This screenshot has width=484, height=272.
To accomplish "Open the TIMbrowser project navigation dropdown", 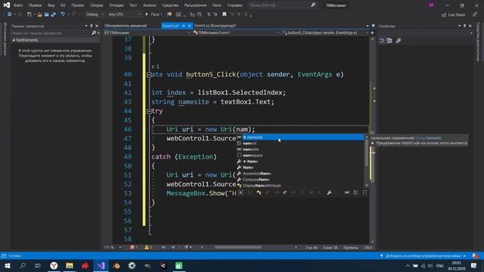I will click(x=147, y=32).
